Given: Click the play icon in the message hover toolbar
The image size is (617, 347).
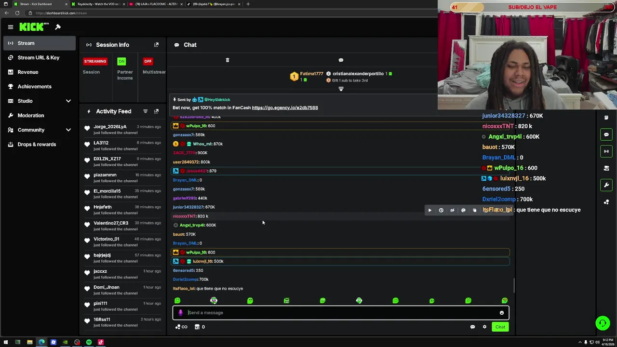Looking at the screenshot, I should (x=430, y=210).
